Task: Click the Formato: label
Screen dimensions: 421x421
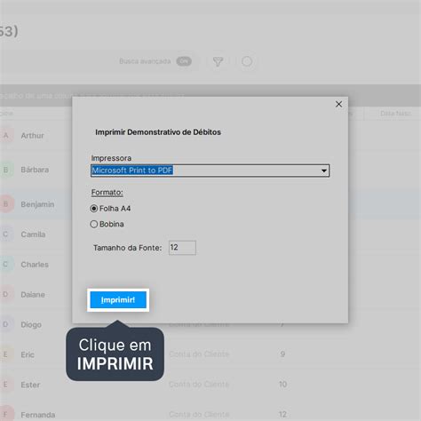Action: pyautogui.click(x=107, y=193)
